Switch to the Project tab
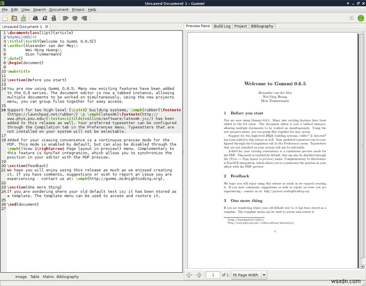Image resolution: width=366 pixels, height=286 pixels. 240,26
